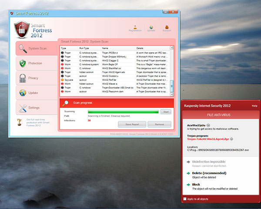Check the Apply to all objects checkbox
This screenshot has width=261, height=209.
pyautogui.click(x=185, y=199)
